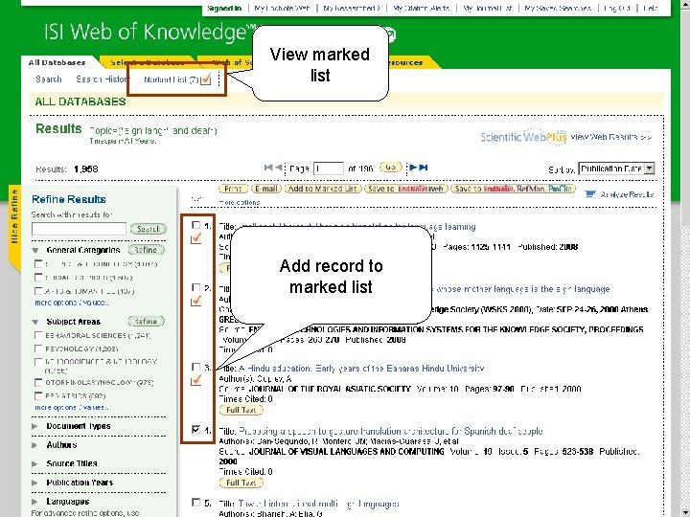Focus the search within results field
The width and height of the screenshot is (690, 517).
click(x=79, y=229)
